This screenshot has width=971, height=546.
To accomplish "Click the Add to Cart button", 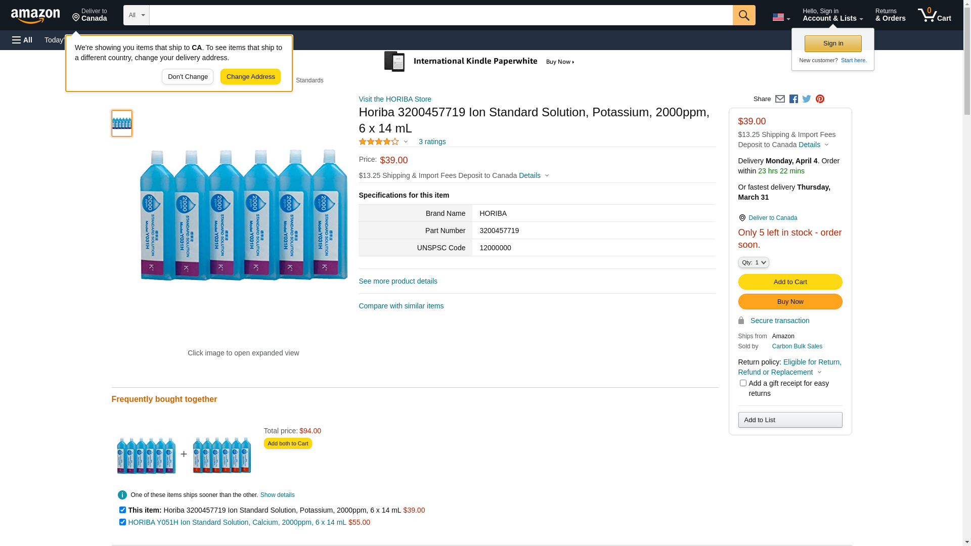I will [790, 282].
